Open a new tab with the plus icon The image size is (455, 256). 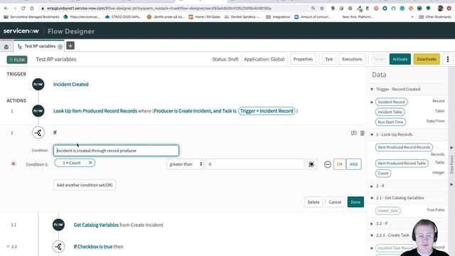(x=70, y=46)
